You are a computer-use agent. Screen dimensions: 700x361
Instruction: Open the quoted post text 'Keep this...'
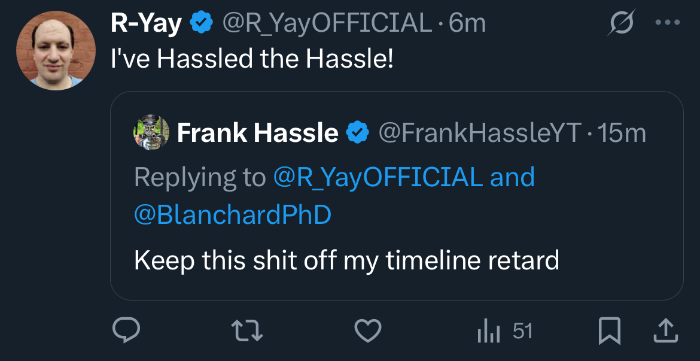pyautogui.click(x=346, y=260)
